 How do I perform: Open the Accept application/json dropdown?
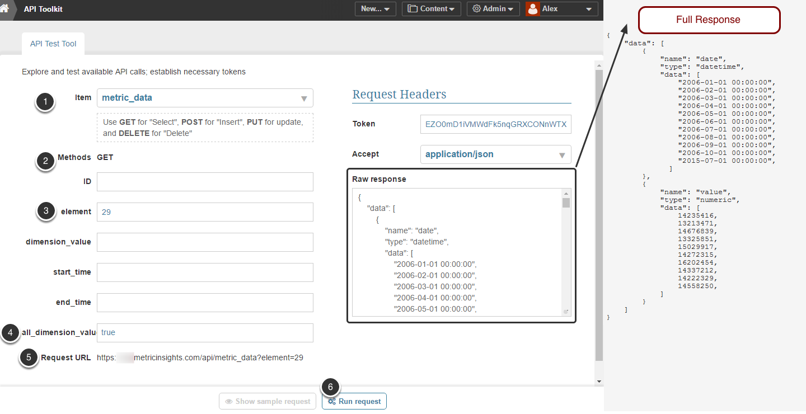click(562, 155)
